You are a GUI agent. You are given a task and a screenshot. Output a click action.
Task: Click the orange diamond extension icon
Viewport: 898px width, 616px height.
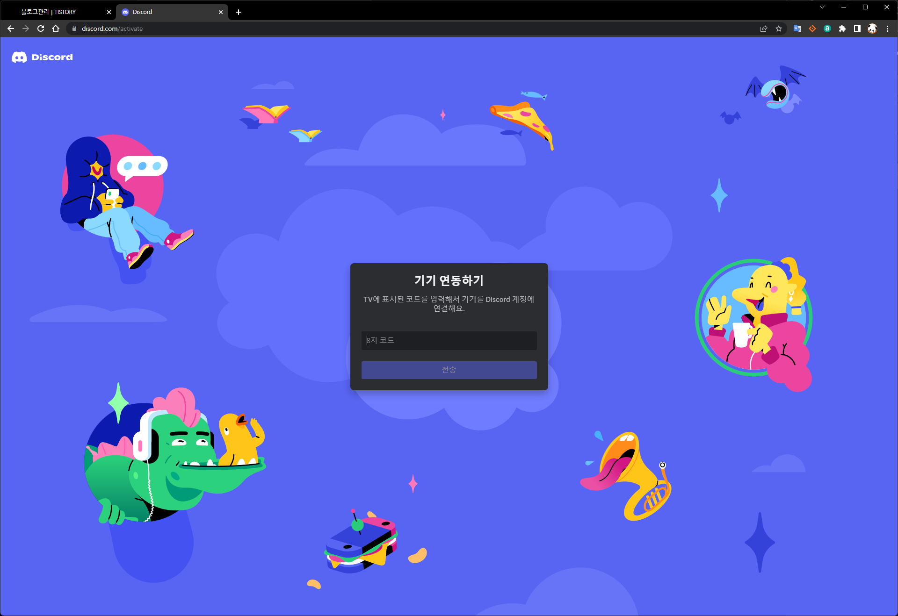click(812, 29)
